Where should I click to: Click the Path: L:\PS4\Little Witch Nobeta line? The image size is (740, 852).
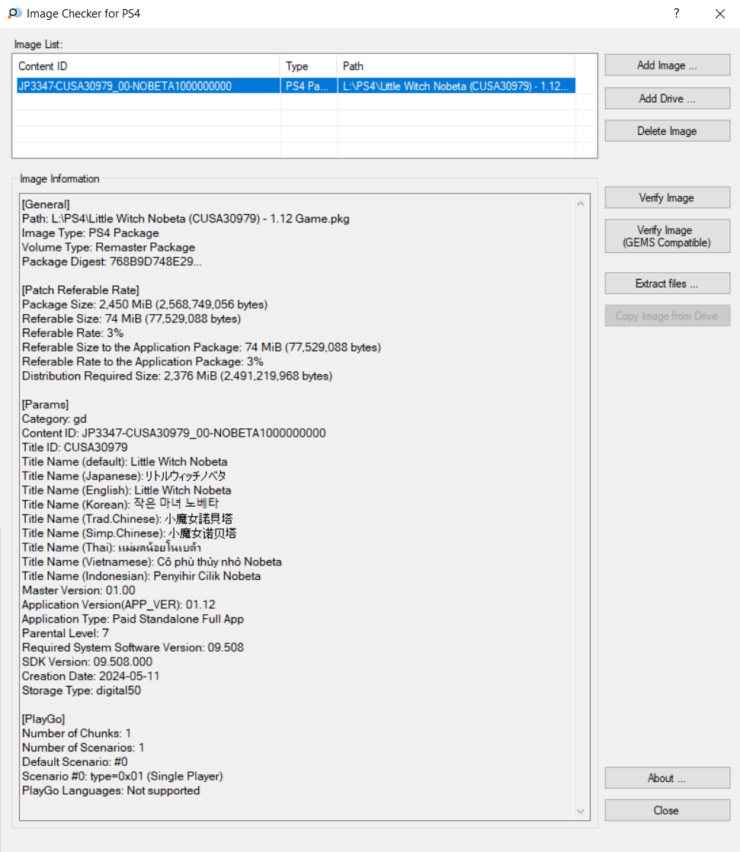186,219
